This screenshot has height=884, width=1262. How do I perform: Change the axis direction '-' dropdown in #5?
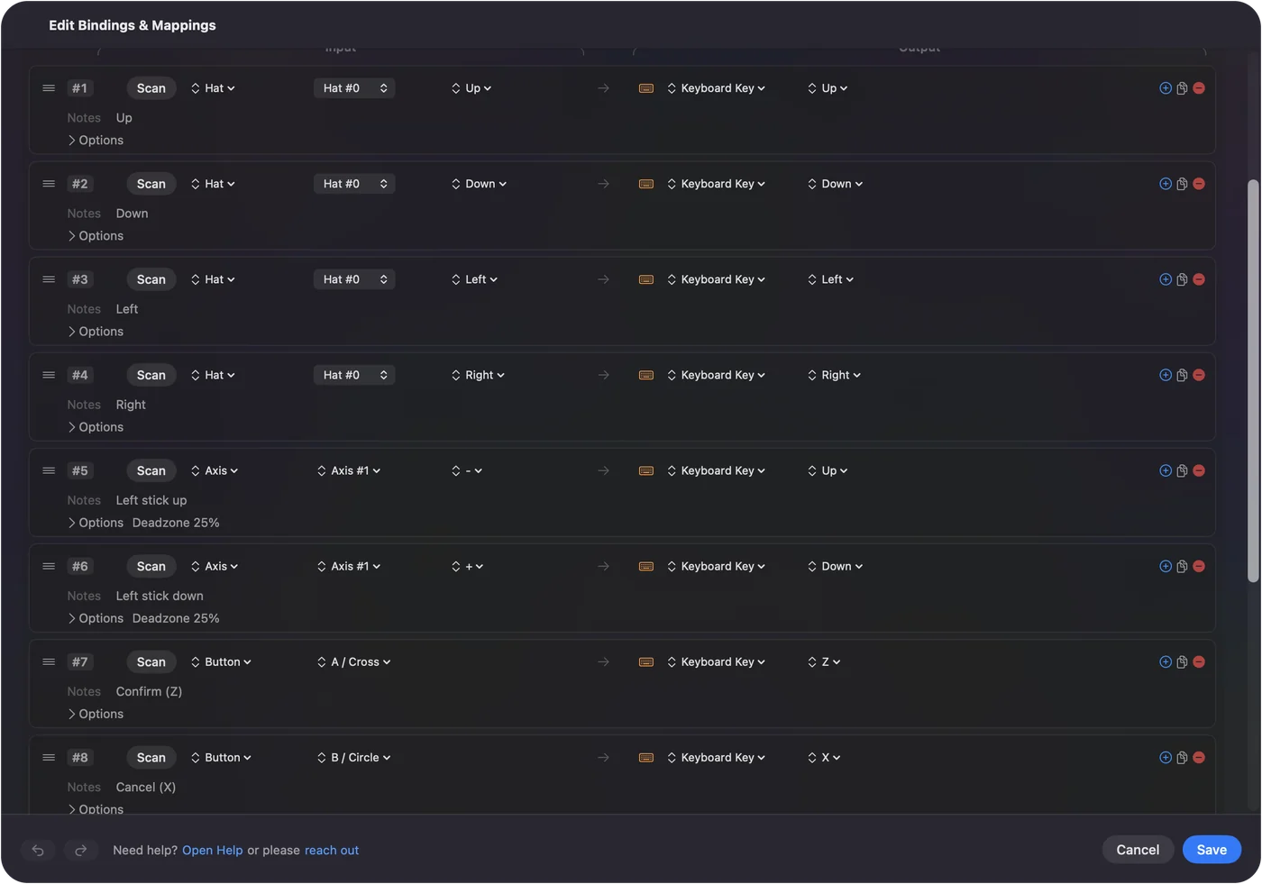click(x=467, y=470)
